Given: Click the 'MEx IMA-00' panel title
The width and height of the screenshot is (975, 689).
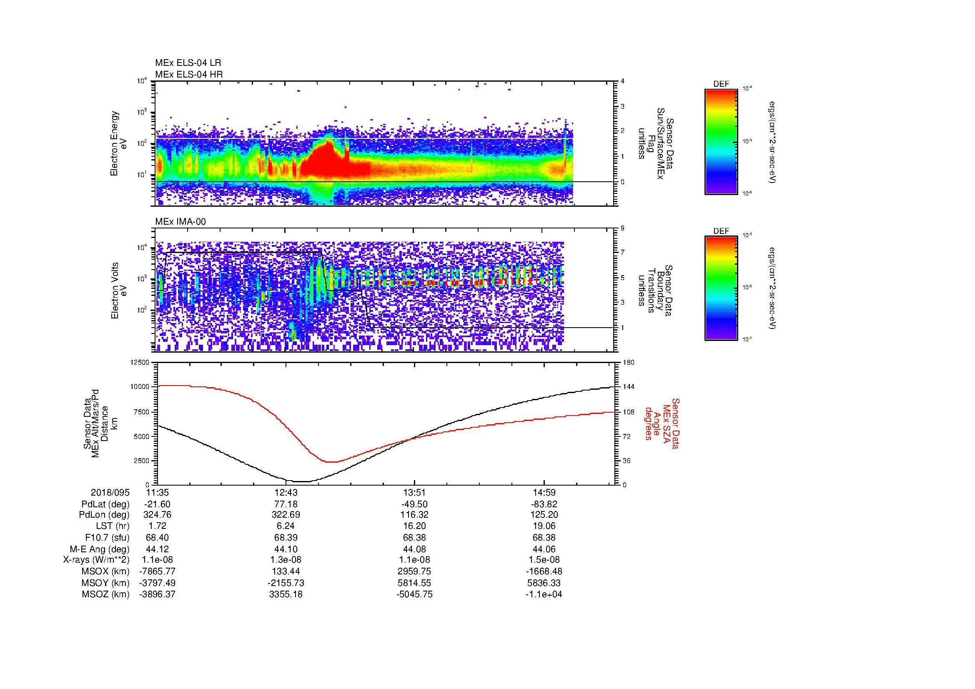Looking at the screenshot, I should pyautogui.click(x=180, y=222).
